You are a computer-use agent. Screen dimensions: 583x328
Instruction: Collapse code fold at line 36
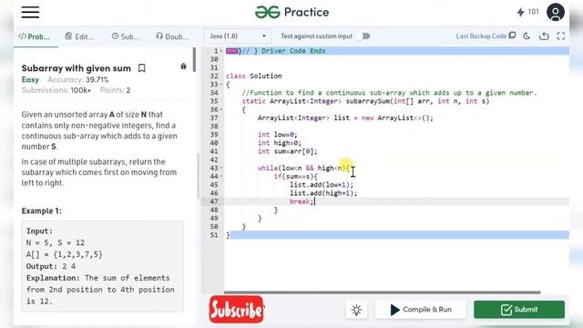pos(221,109)
